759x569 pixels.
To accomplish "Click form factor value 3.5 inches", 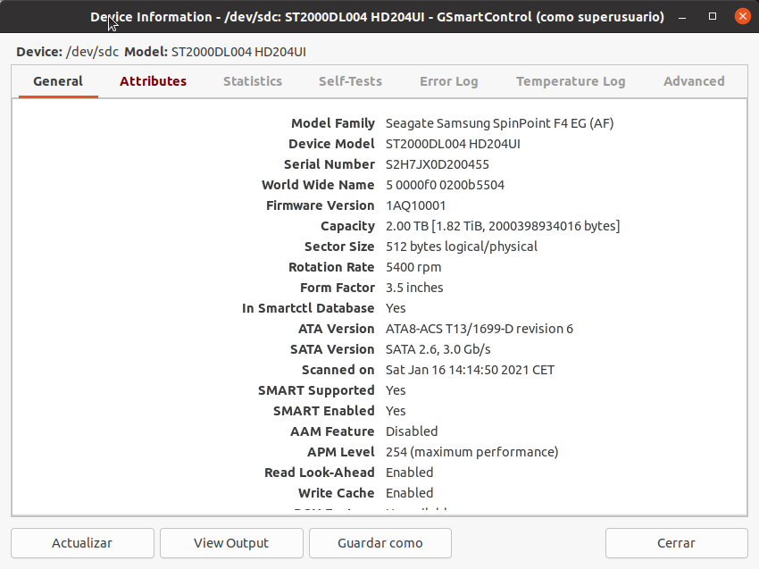I will 414,288.
